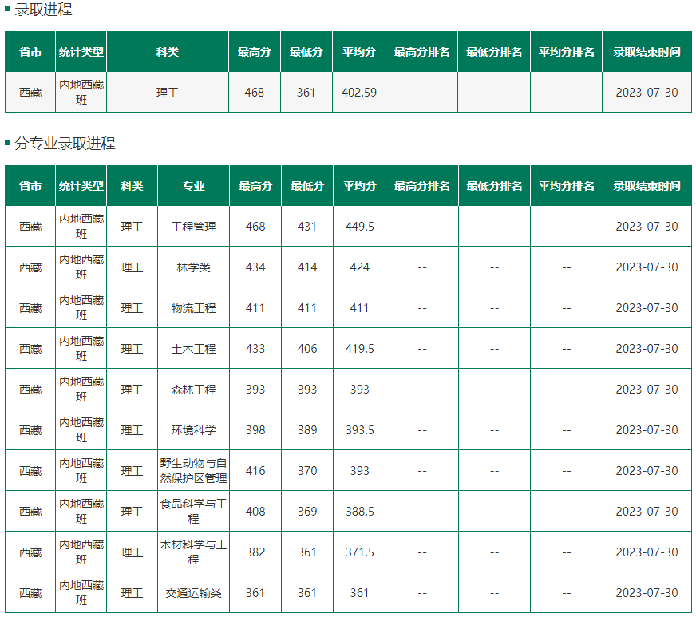Select the 土木工程 major cell
This screenshot has height=621, width=696.
pos(193,349)
